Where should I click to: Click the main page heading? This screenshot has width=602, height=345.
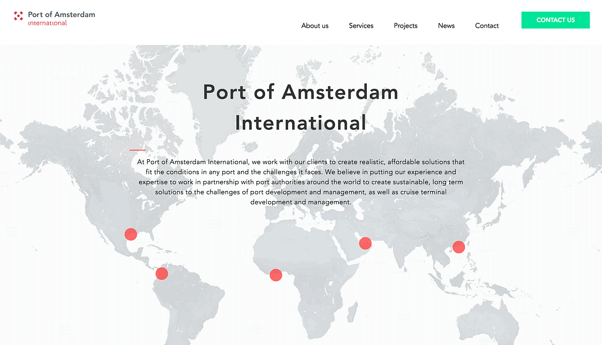[x=300, y=107]
